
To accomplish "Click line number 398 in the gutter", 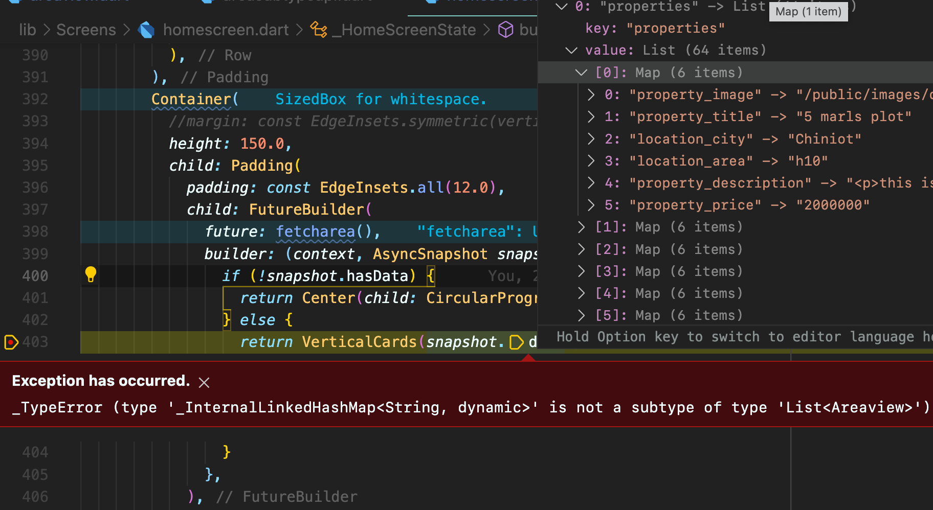I will point(35,231).
